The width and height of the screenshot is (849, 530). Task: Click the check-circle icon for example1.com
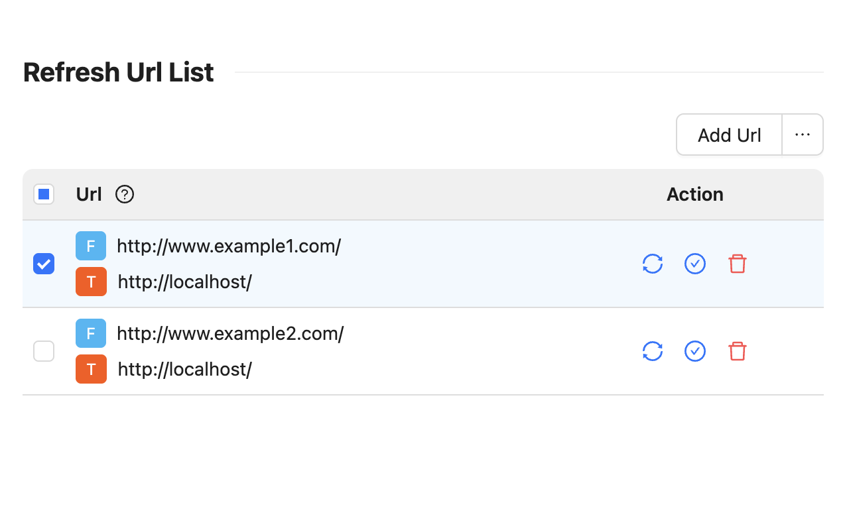pyautogui.click(x=695, y=264)
